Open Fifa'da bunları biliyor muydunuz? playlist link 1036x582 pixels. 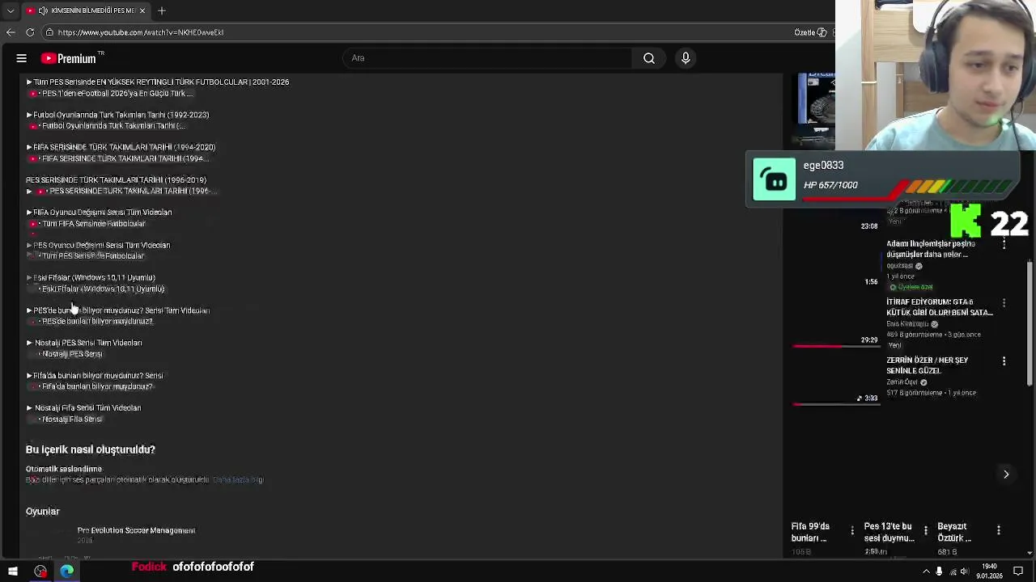tap(97, 386)
